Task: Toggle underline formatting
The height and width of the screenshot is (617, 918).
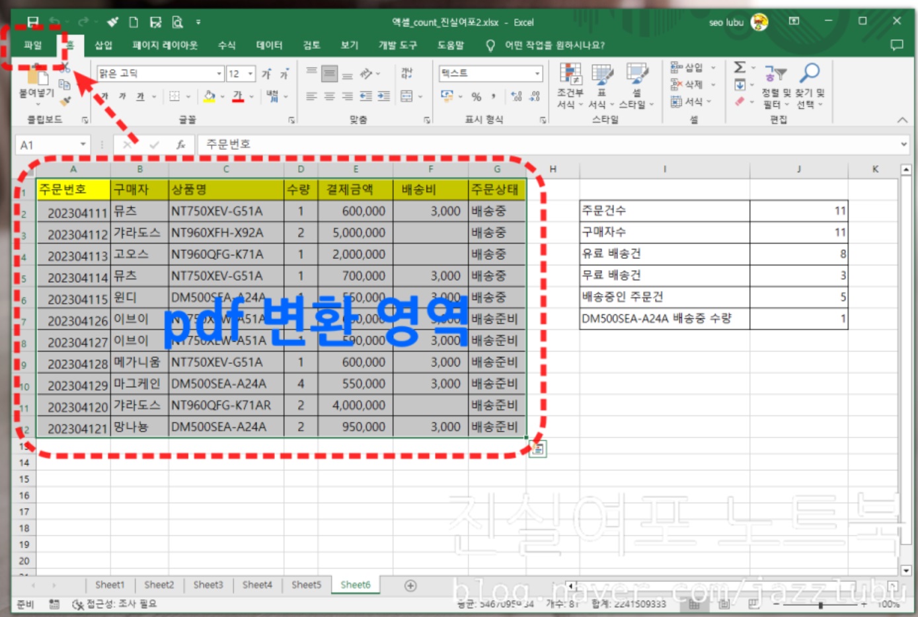Action: coord(140,96)
